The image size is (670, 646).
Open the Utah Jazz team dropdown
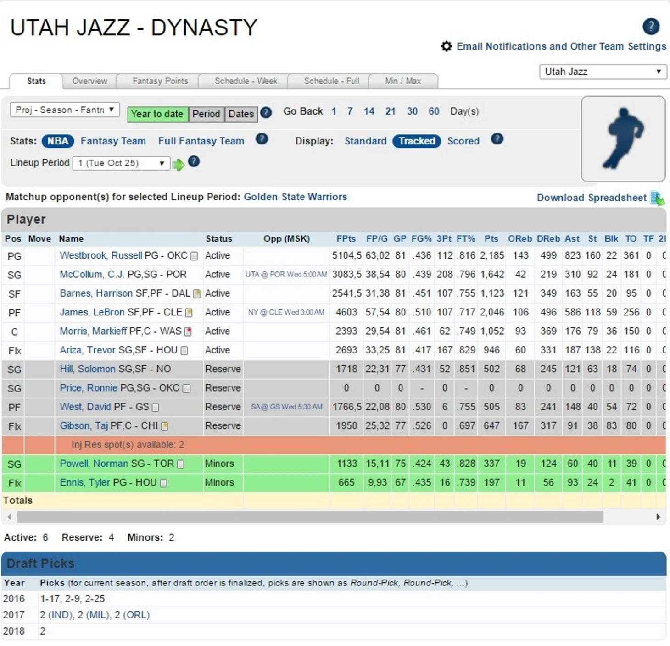pyautogui.click(x=603, y=72)
